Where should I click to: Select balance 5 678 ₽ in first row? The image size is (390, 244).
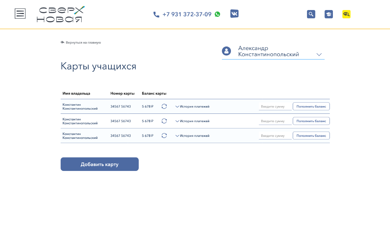[x=148, y=107]
